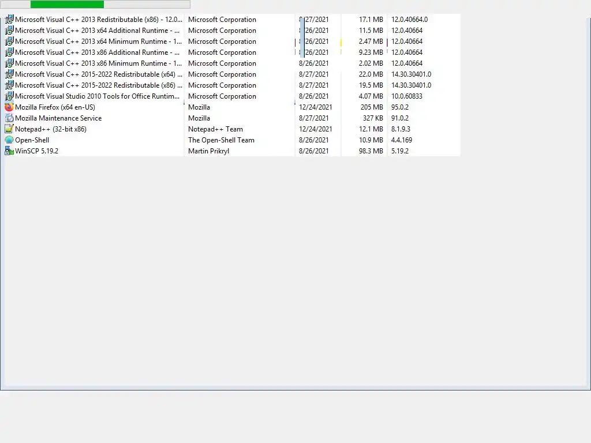Select Microsoft Visual C++ 2013 Redistributable (x86) entry
The width and height of the screenshot is (591, 443).
[x=99, y=20]
